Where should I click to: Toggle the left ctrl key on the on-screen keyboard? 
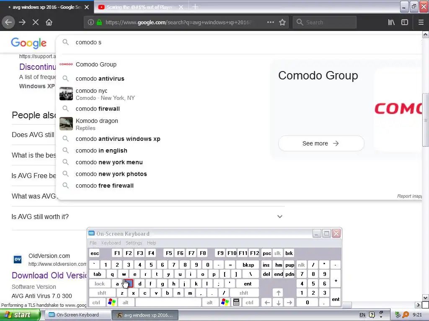coord(96,303)
